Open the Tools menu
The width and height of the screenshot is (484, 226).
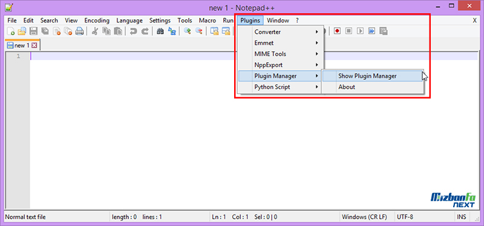185,21
